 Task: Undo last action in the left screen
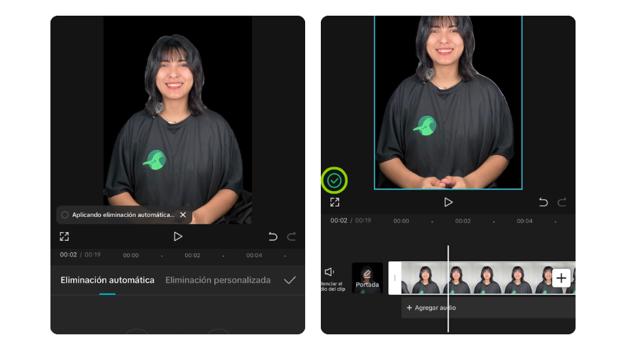[x=272, y=236]
